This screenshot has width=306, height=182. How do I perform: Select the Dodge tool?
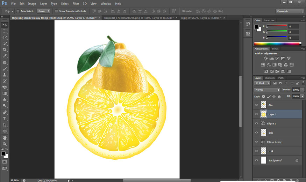click(5, 106)
